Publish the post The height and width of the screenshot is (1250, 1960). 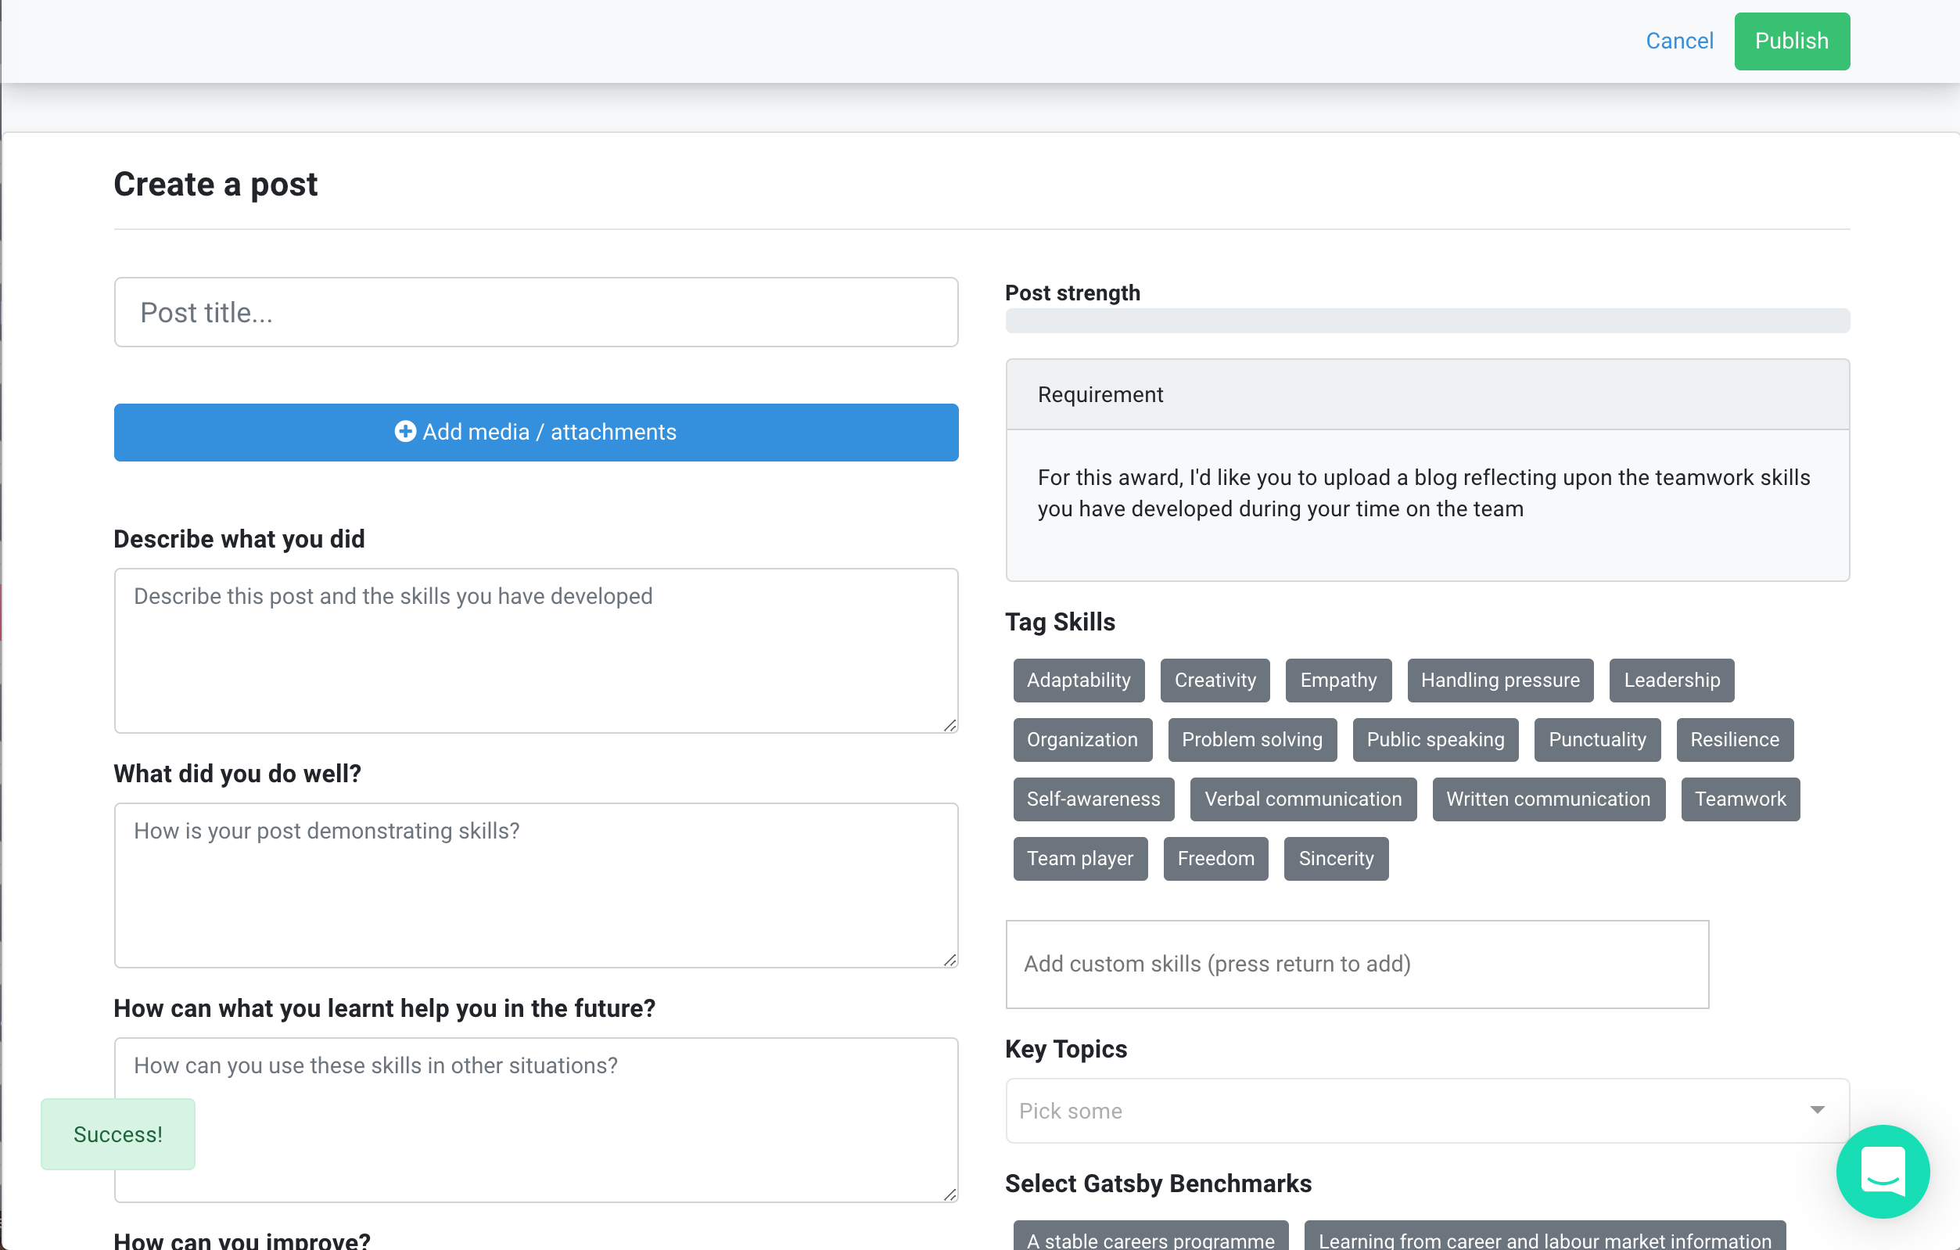(x=1792, y=41)
